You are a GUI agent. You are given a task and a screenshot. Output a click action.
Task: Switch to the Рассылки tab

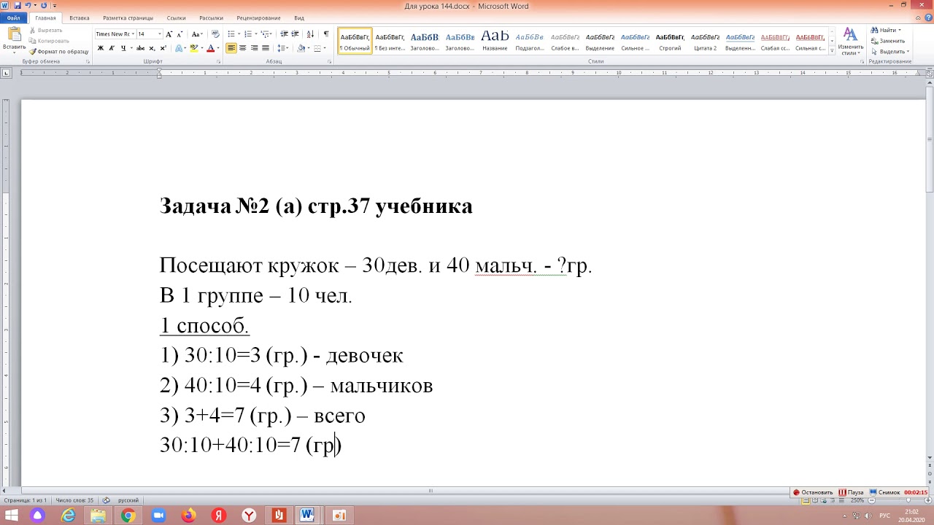pyautogui.click(x=212, y=17)
